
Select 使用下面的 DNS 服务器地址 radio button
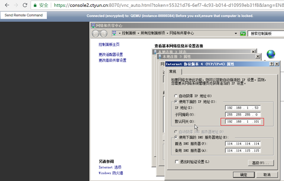click(176, 137)
